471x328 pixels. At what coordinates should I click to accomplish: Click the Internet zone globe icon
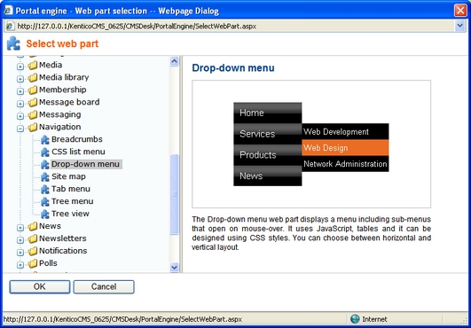[355, 319]
